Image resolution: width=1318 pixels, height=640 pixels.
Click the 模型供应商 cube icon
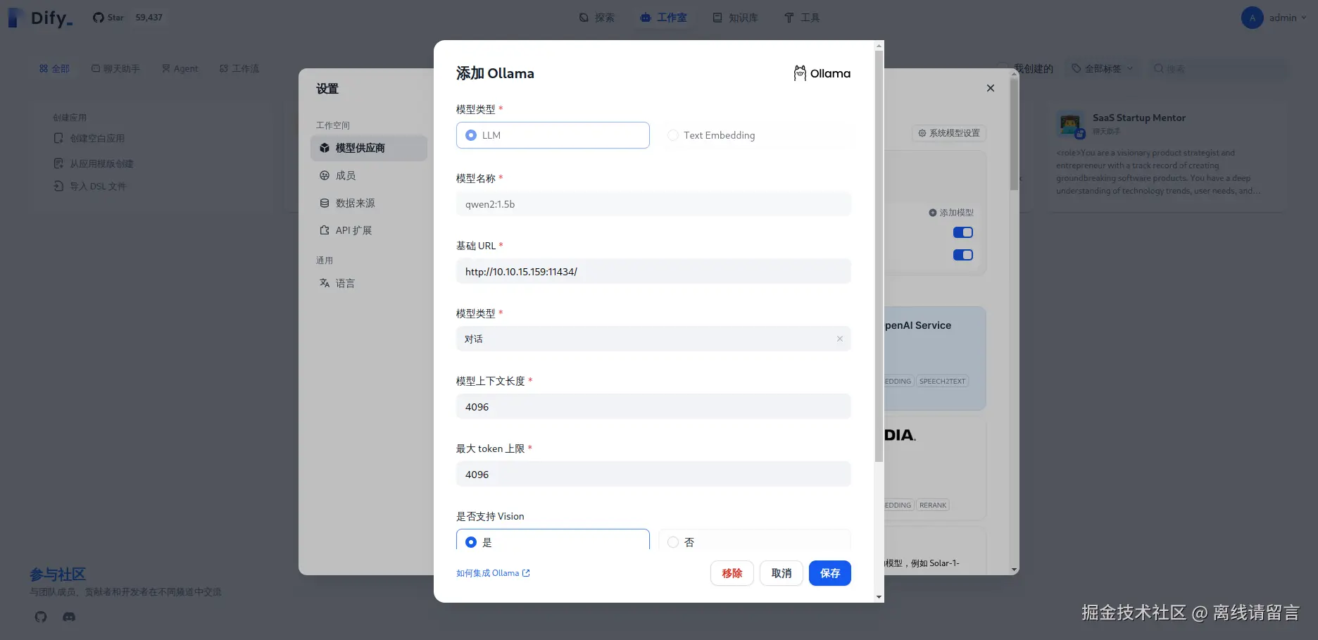[325, 148]
